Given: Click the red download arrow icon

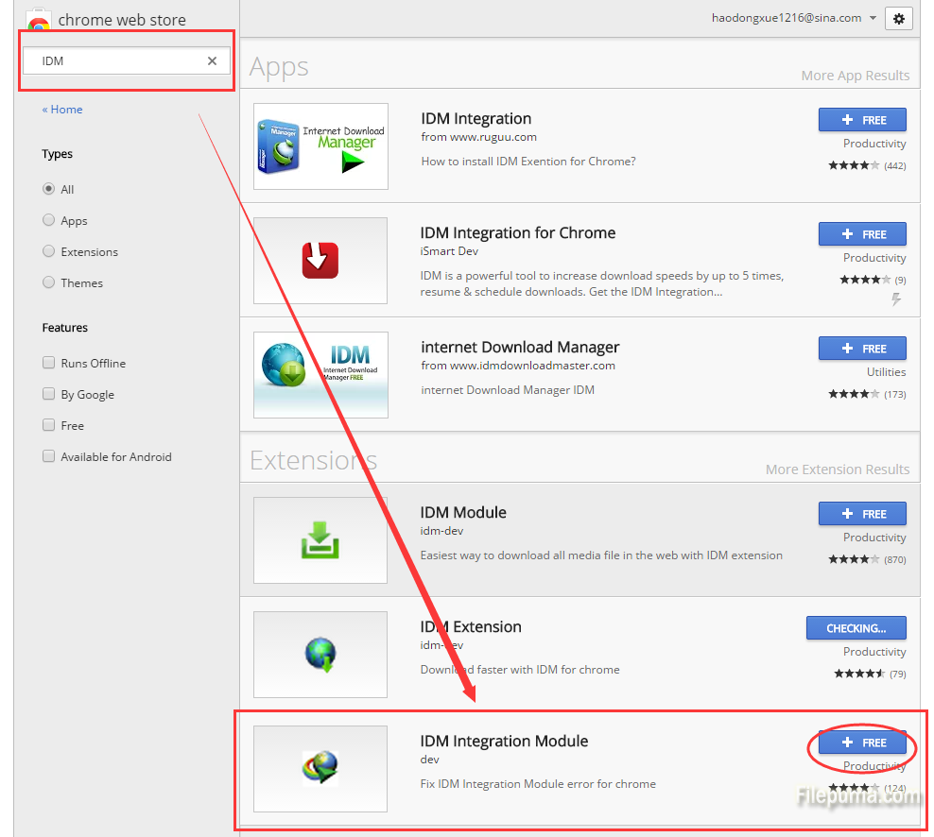Looking at the screenshot, I should [320, 260].
